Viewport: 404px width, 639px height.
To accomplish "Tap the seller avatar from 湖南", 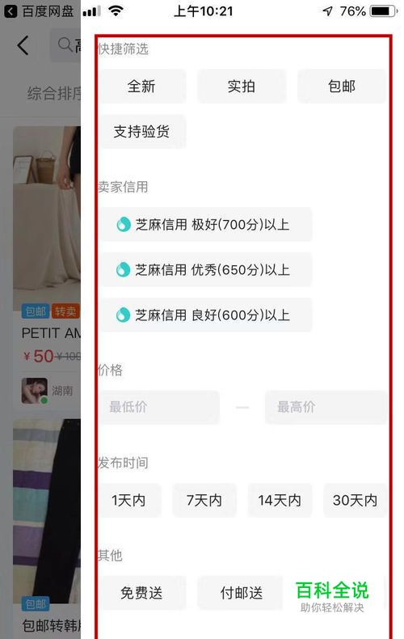I will (x=34, y=391).
